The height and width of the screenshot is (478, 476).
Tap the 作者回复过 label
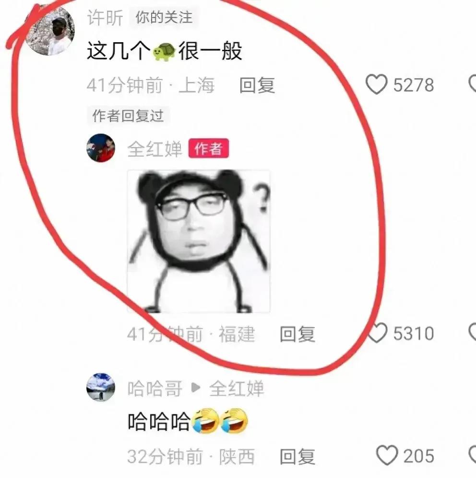click(x=128, y=115)
